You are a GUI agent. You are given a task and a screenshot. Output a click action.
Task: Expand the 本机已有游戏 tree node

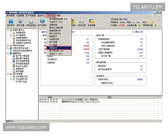pyautogui.click(x=8, y=46)
